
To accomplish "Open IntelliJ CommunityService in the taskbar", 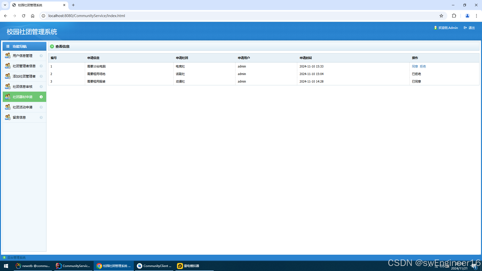I will click(x=73, y=266).
